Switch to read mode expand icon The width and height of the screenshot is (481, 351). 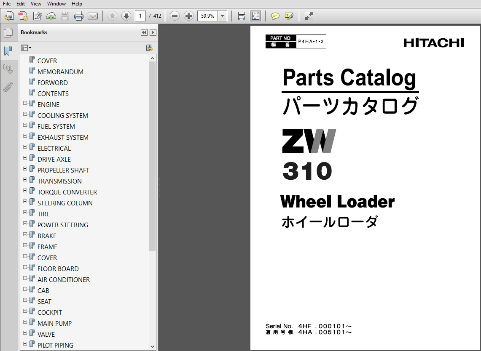pos(309,16)
